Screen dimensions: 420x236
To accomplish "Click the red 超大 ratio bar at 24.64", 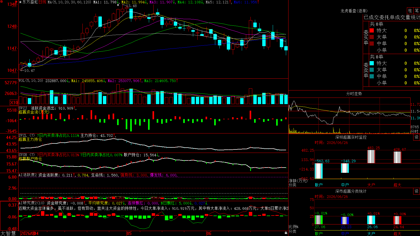I will 397,220.
